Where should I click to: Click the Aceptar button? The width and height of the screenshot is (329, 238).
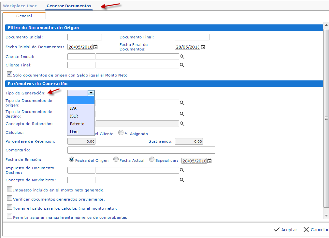[286, 230]
